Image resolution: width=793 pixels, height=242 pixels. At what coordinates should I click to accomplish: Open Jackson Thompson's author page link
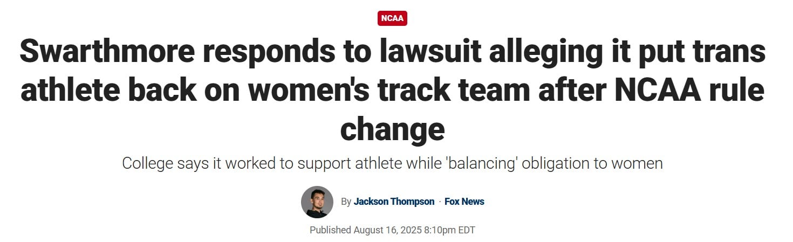pyautogui.click(x=394, y=202)
